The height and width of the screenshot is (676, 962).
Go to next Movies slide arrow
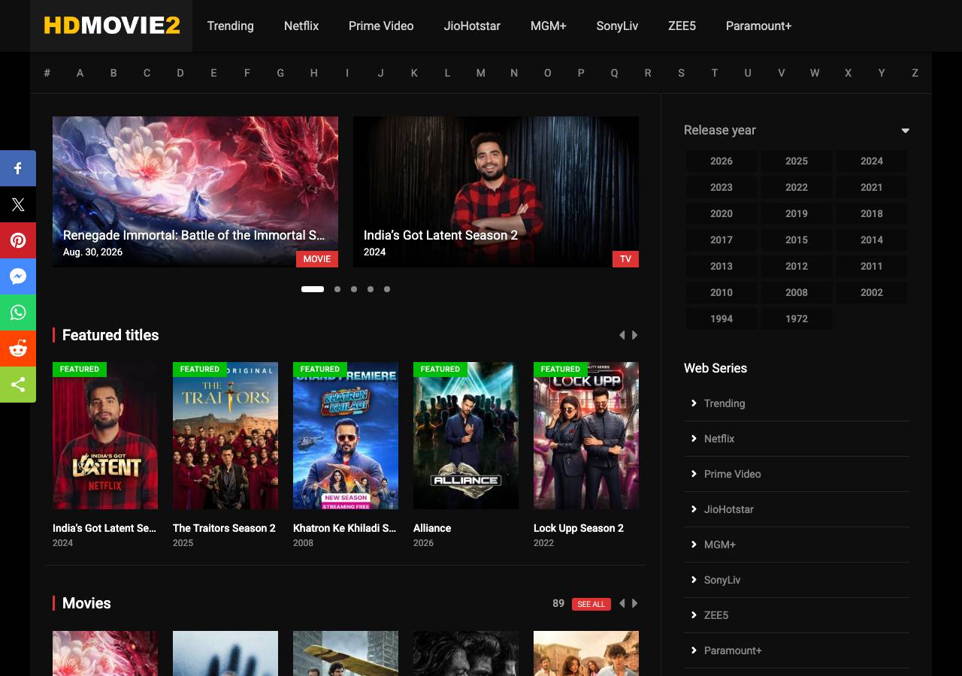pyautogui.click(x=635, y=603)
